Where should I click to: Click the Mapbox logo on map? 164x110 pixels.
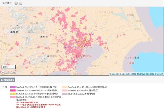pyautogui.click(x=9, y=73)
